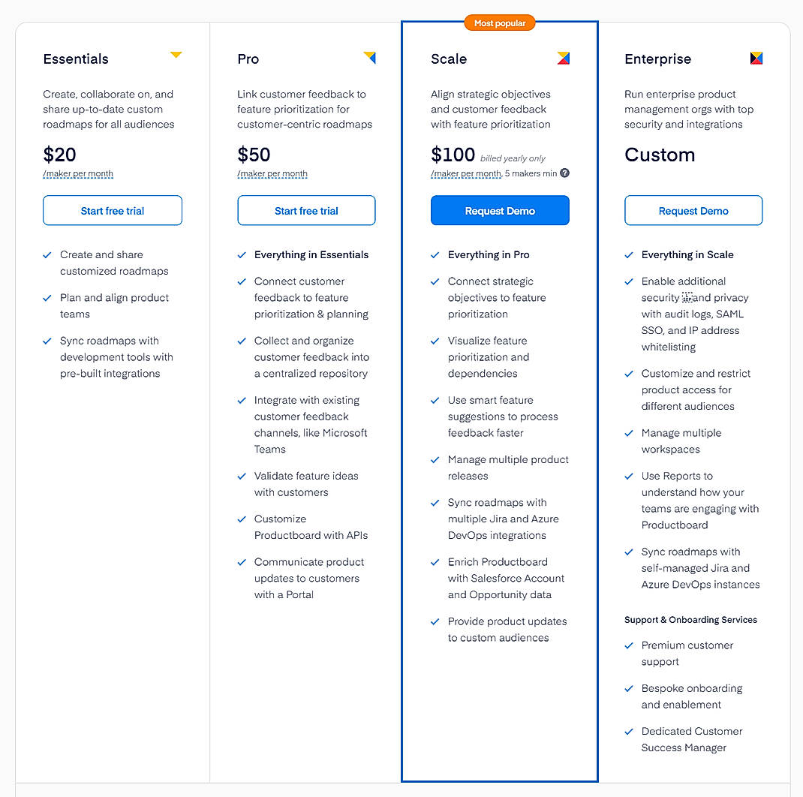Screen dimensions: 803x797
Task: Click the question mark help icon near 5 makers min
Action: (564, 173)
